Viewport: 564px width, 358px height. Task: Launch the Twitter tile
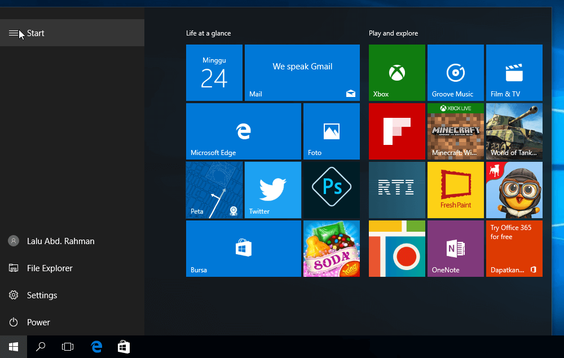(x=272, y=190)
